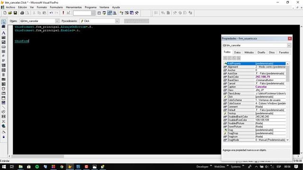Switch to the Todos properties tab

coord(227,52)
